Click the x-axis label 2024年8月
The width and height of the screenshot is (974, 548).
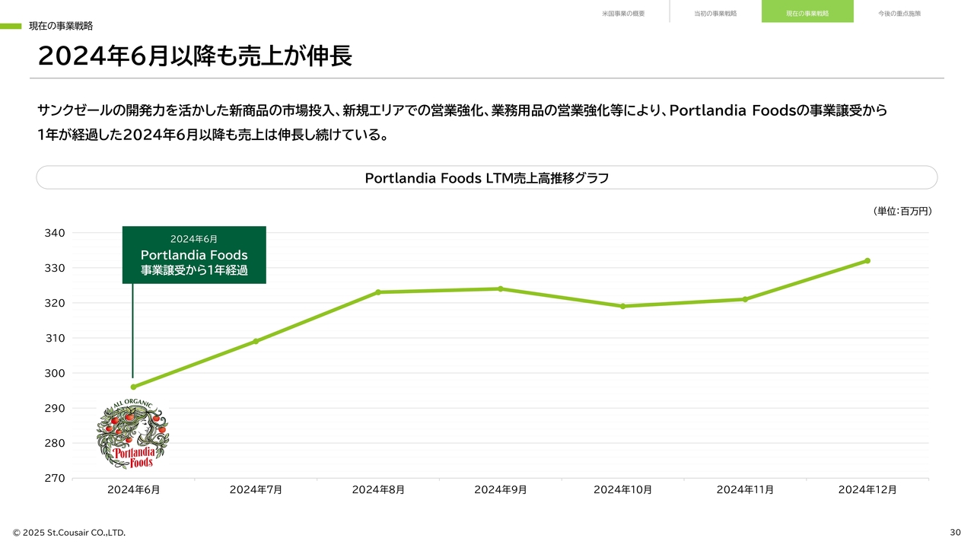click(378, 489)
